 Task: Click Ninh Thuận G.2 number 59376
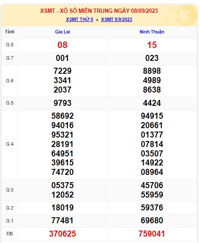[x=152, y=208]
